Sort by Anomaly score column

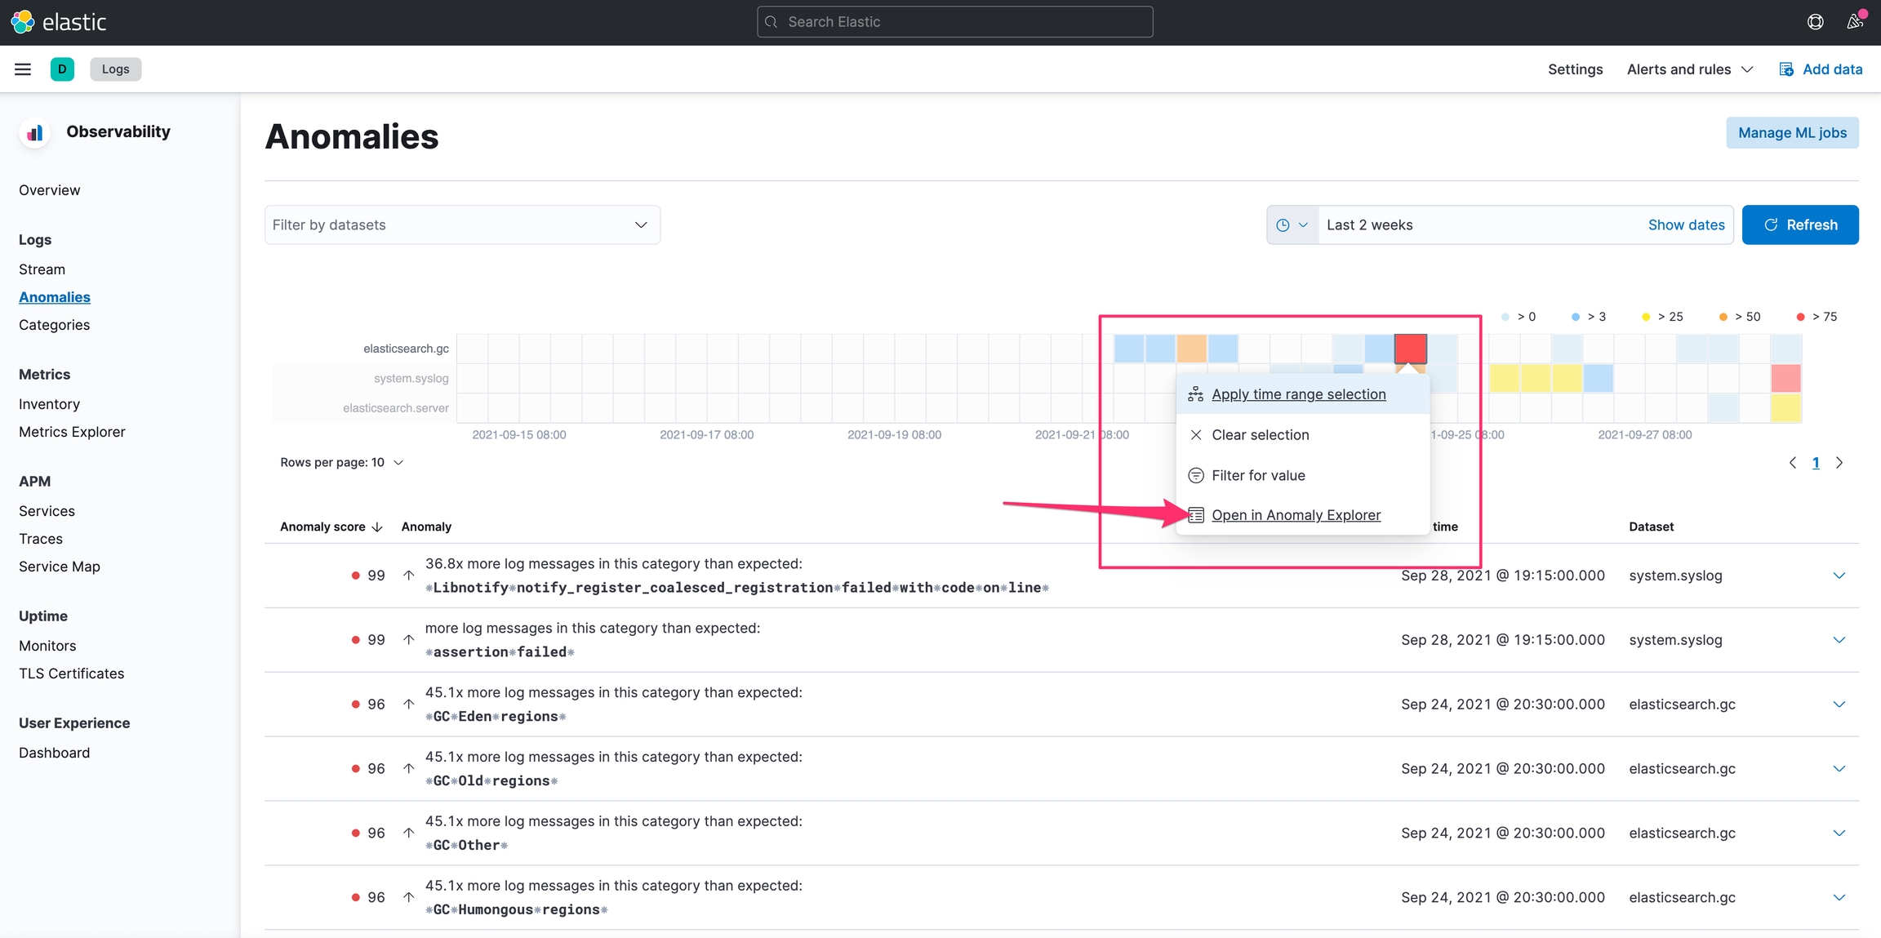(331, 527)
